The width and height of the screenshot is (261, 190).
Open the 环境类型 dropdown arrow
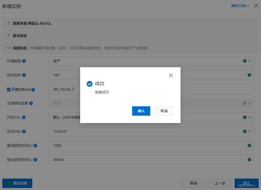[x=249, y=61]
